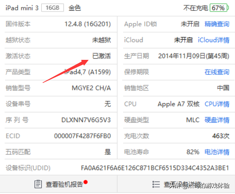Click the 16GB capacity badge
The image size is (235, 194).
[52, 8]
